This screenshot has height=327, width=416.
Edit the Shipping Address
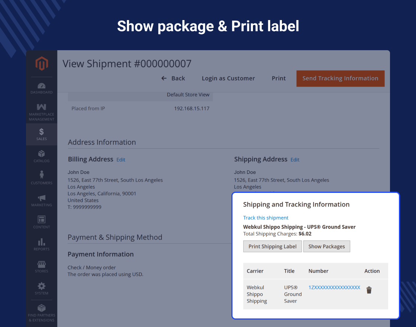click(295, 160)
